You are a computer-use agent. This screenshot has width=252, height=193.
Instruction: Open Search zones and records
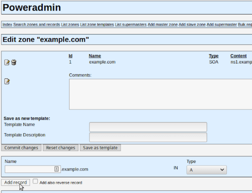click(x=37, y=24)
